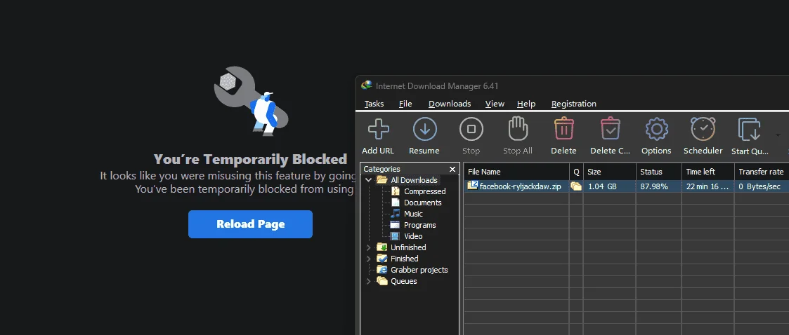789x335 pixels.
Task: Expand the Finished category
Action: (369, 259)
